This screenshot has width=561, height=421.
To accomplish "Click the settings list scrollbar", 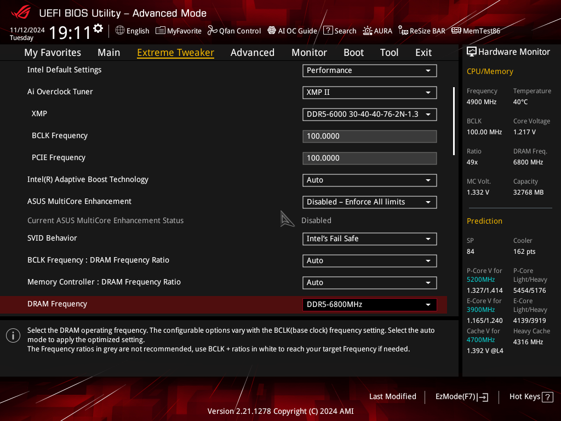I will point(454,121).
